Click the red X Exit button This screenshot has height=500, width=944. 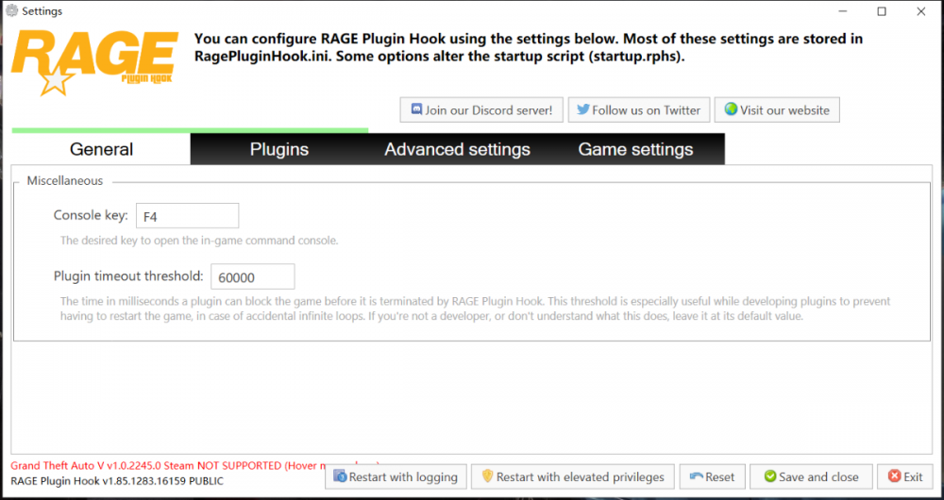pos(905,476)
